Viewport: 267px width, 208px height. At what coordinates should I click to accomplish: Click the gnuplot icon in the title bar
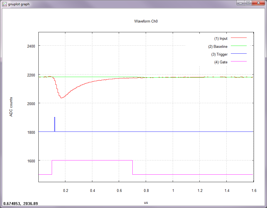point(4,4)
